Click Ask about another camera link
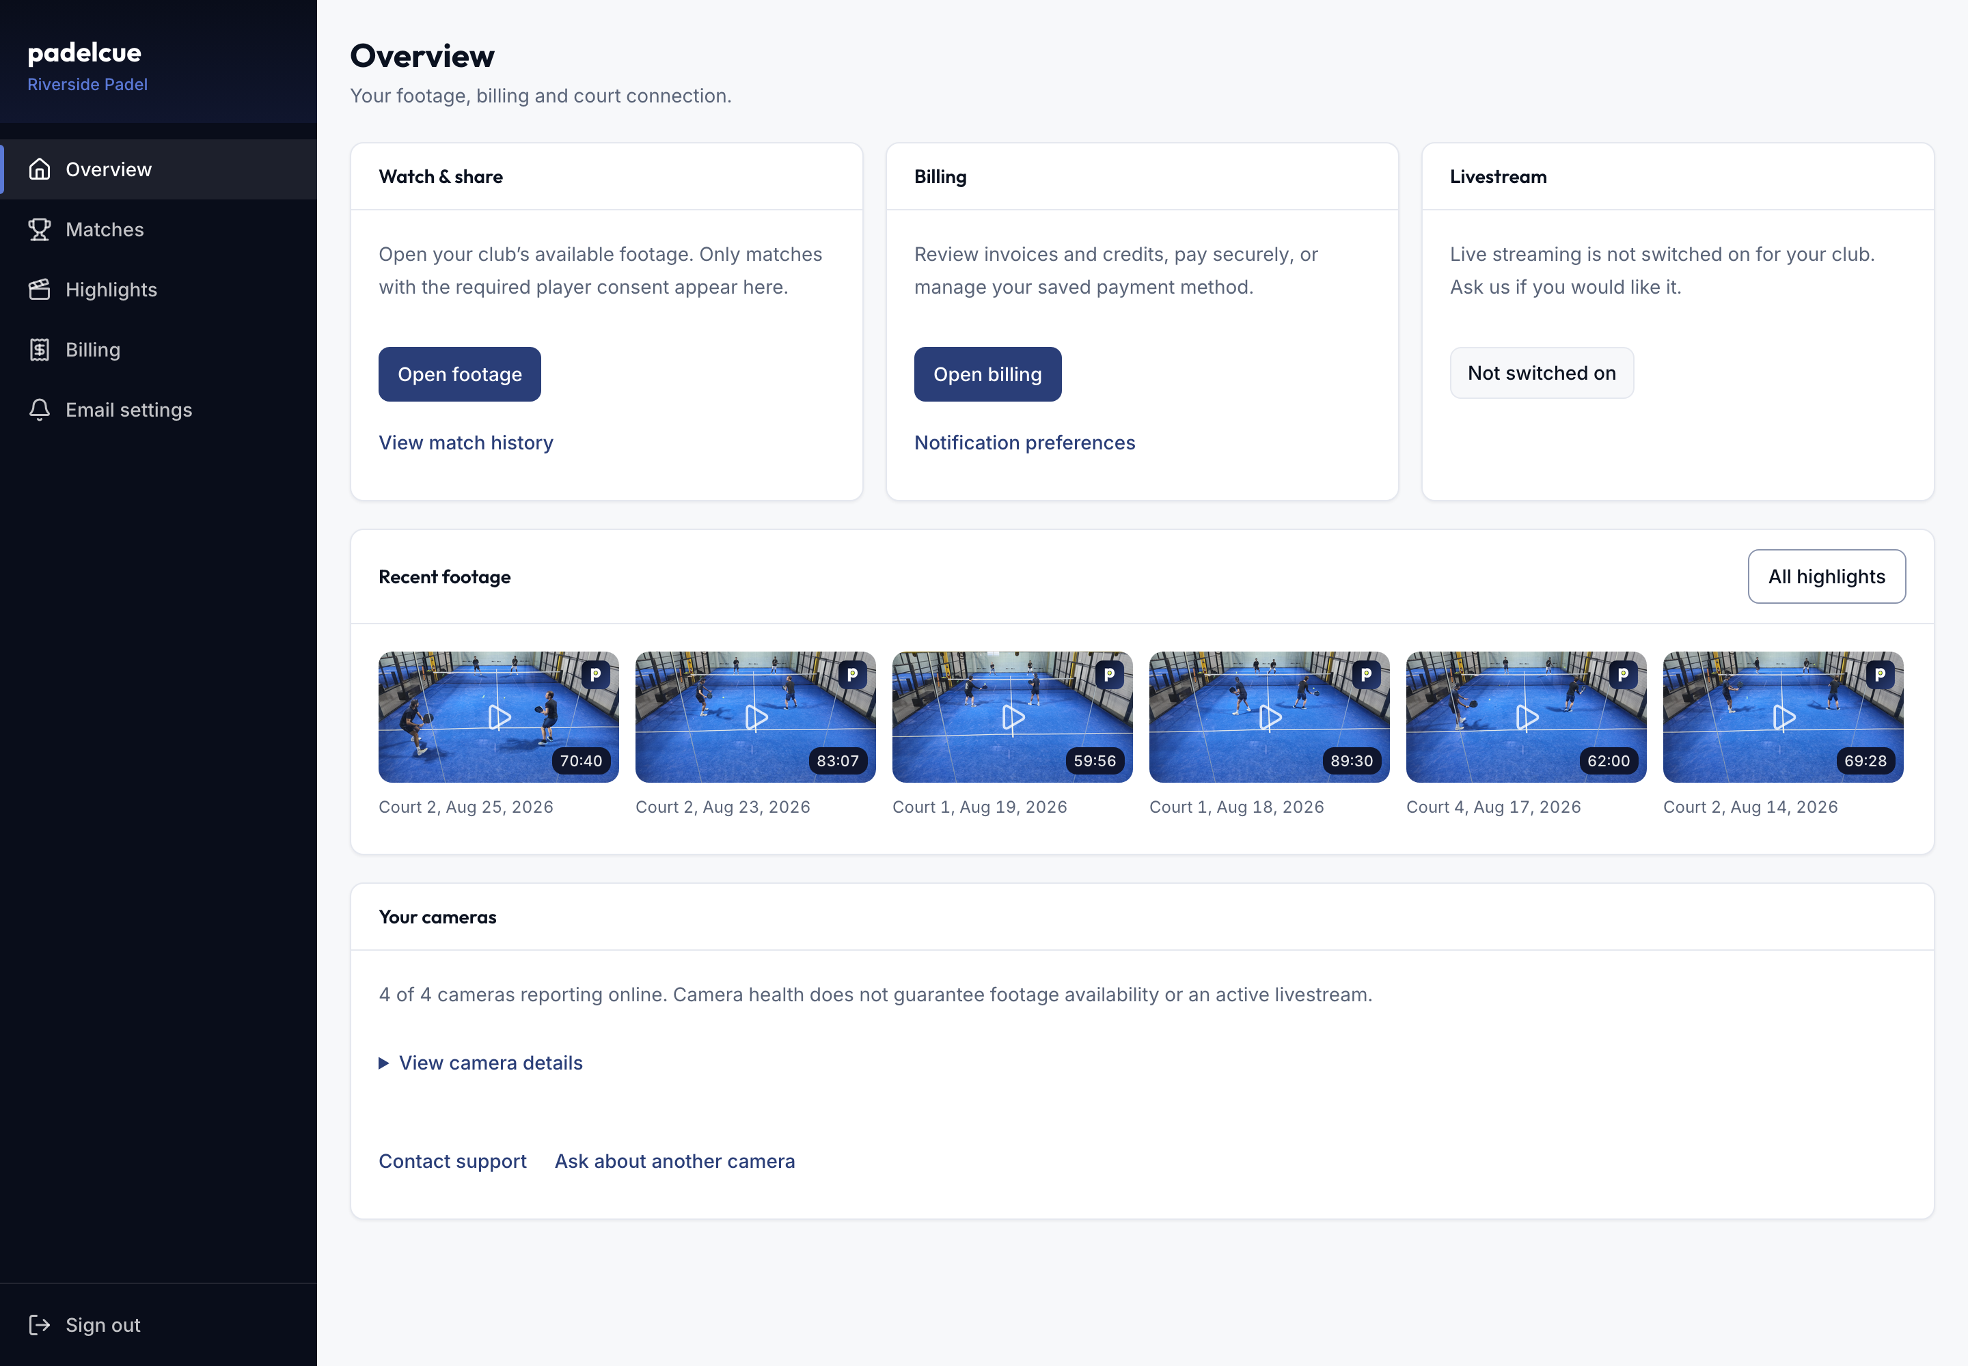 (x=675, y=1162)
